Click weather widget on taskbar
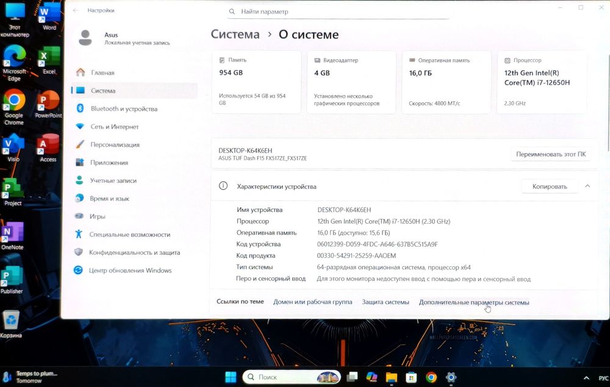The image size is (610, 387). click(x=30, y=377)
